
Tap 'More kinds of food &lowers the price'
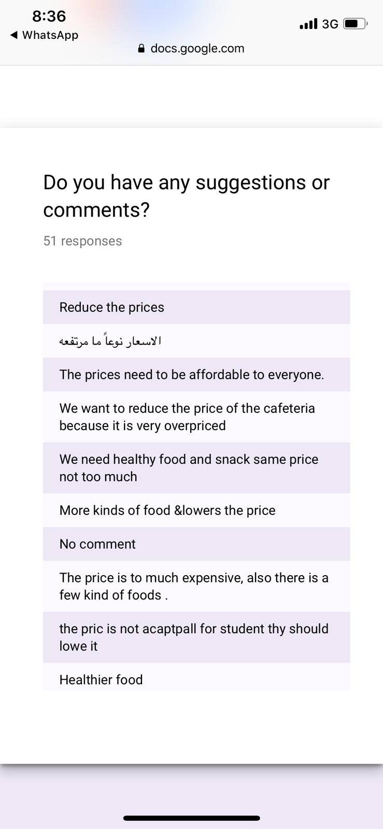click(x=196, y=510)
